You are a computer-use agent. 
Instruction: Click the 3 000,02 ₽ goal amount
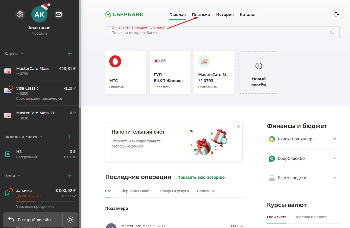point(65,190)
